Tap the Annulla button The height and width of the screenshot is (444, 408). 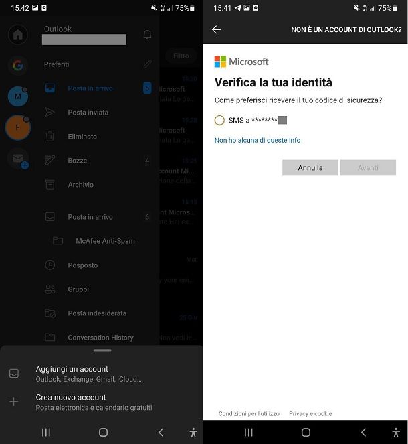[x=310, y=167]
